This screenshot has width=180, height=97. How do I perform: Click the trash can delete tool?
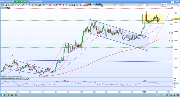tap(50, 5)
